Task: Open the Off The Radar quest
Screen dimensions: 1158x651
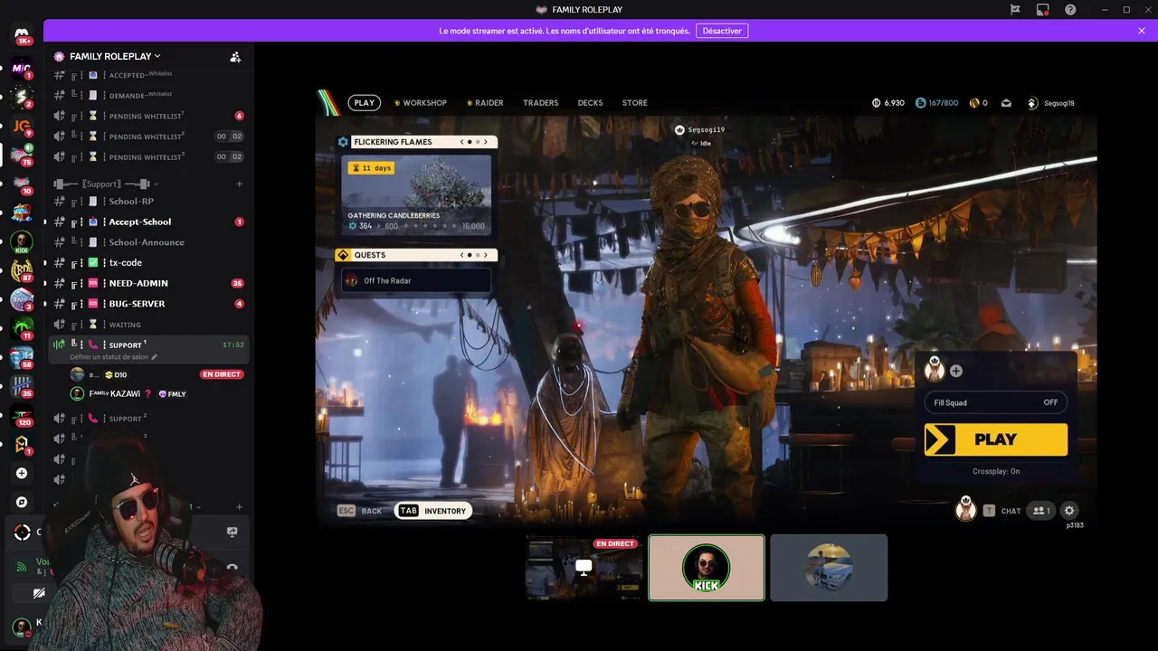Action: coord(416,280)
